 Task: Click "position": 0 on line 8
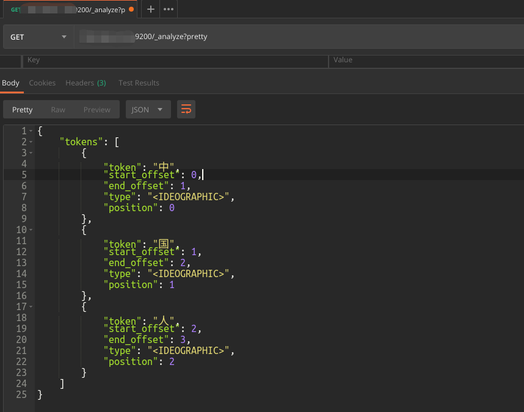coord(139,208)
